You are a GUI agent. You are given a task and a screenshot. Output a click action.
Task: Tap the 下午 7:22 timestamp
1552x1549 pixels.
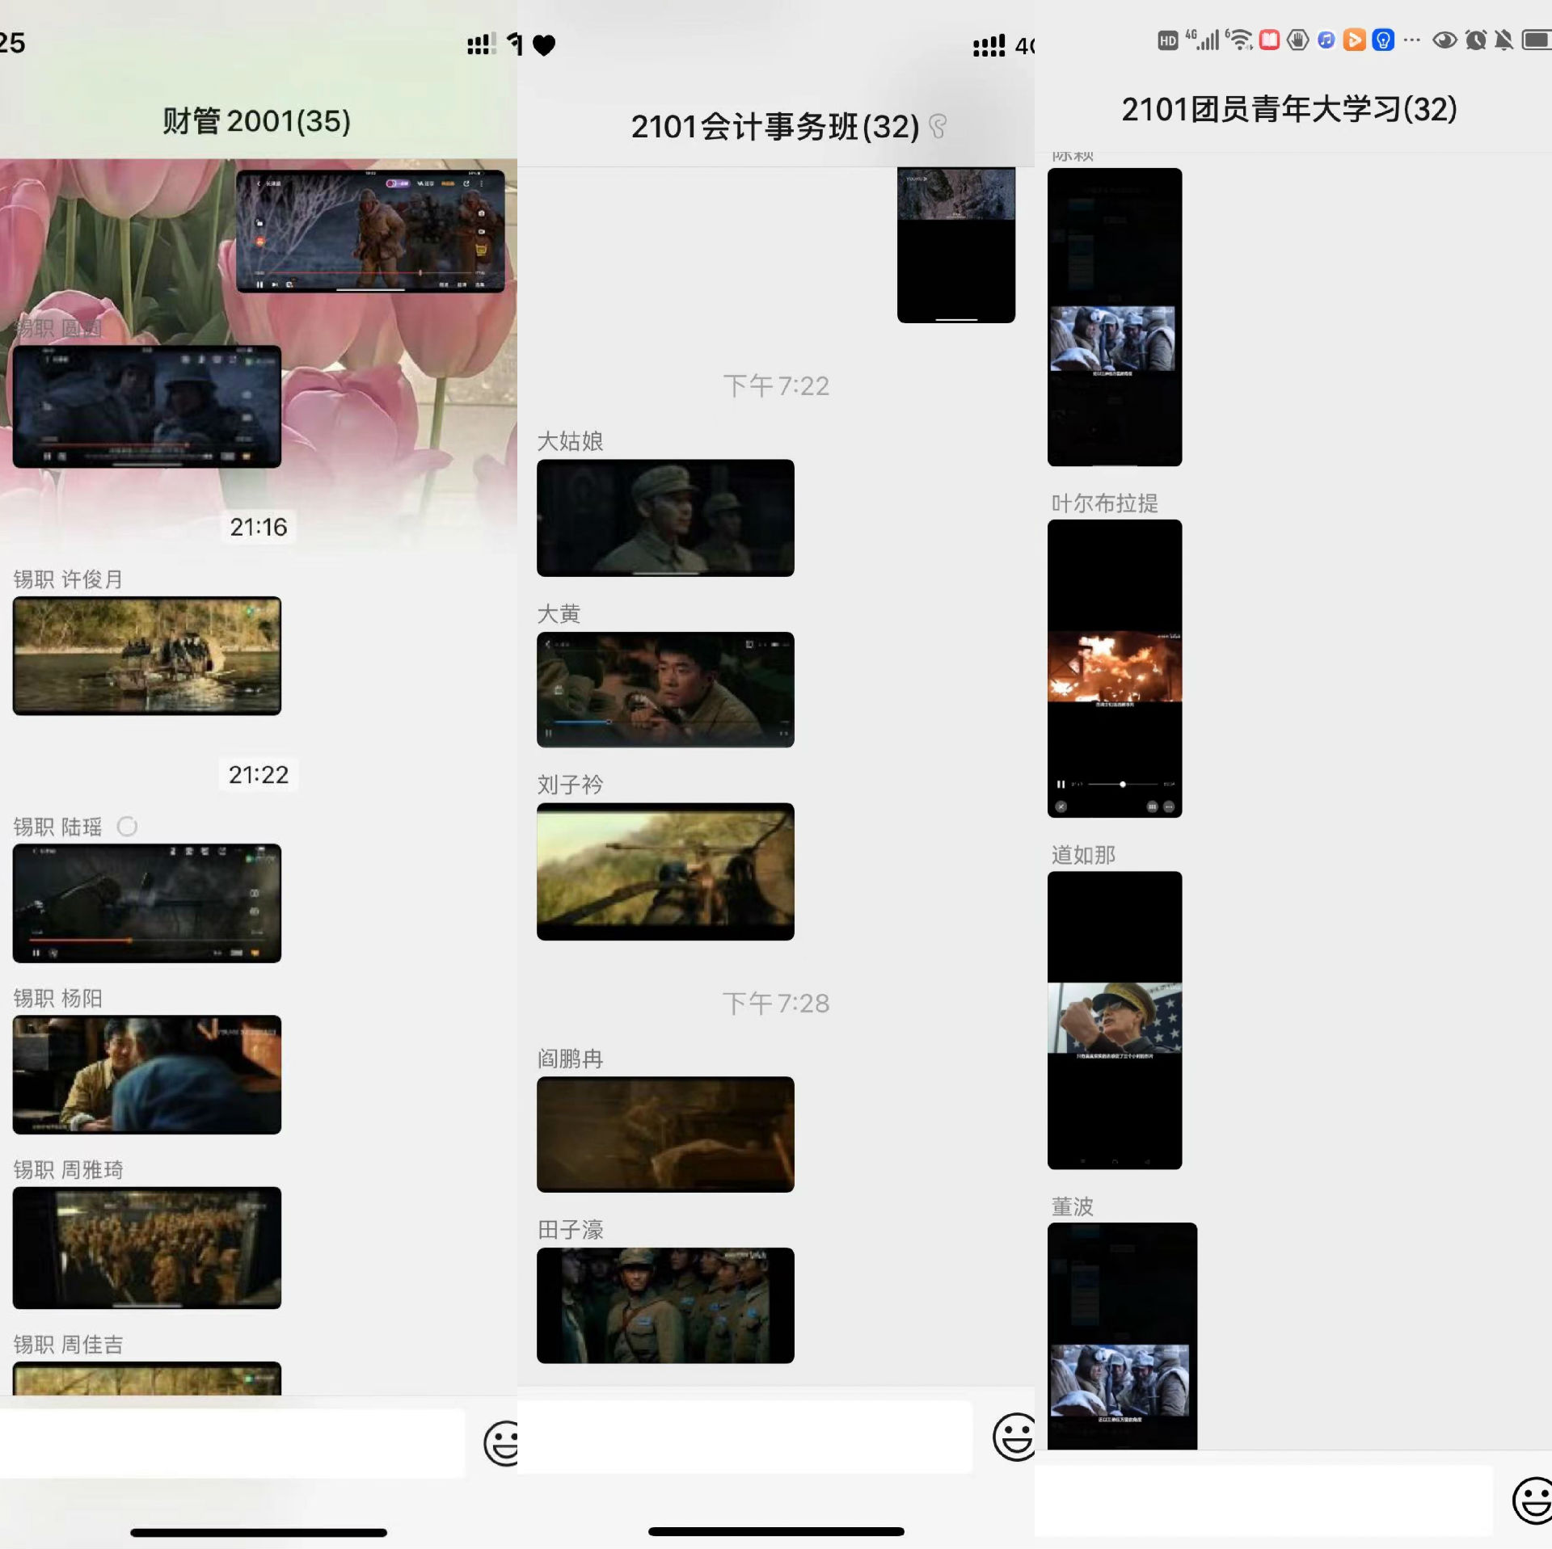coord(776,385)
